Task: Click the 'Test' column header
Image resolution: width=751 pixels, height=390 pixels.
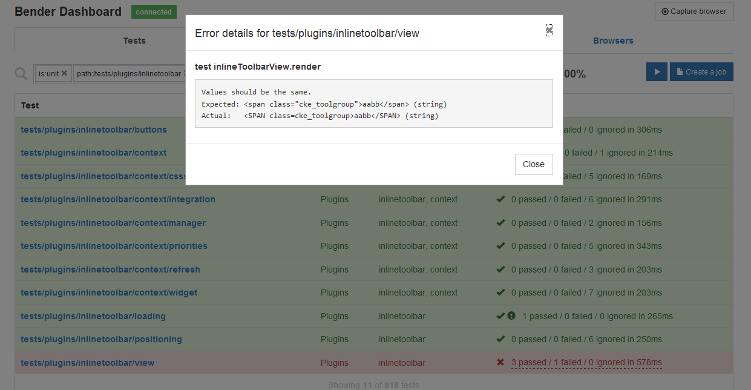Action: 30,105
